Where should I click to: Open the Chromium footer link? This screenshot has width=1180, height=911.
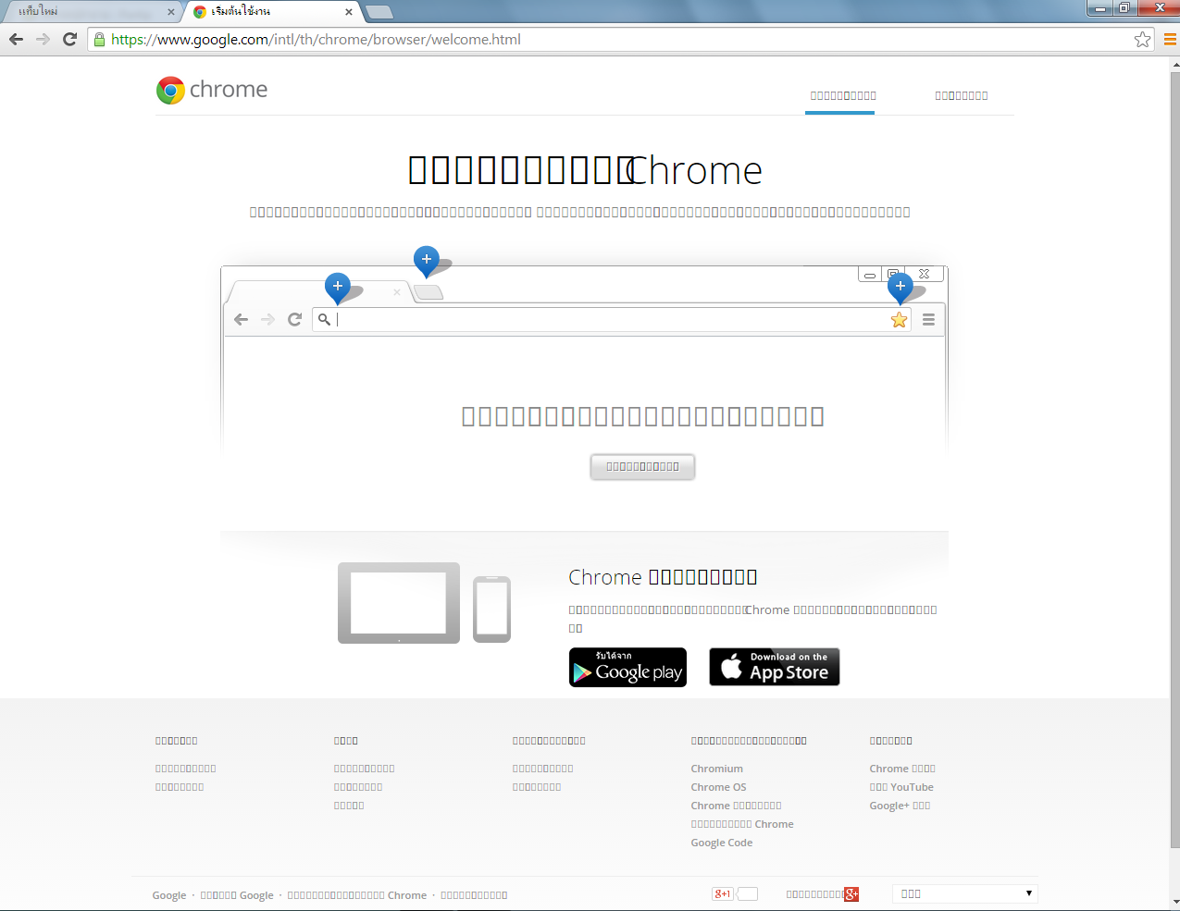tap(717, 769)
